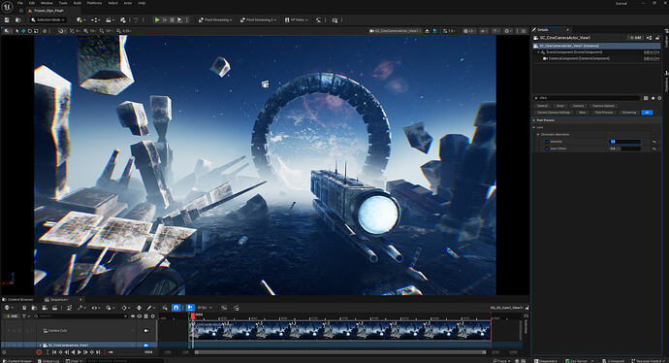Click the Add track button in Sequencer
This screenshot has height=363, width=669.
point(12,316)
